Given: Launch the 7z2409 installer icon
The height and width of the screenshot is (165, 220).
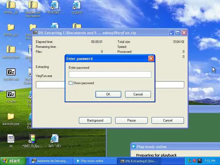Looking at the screenshot, I should pos(11,94).
